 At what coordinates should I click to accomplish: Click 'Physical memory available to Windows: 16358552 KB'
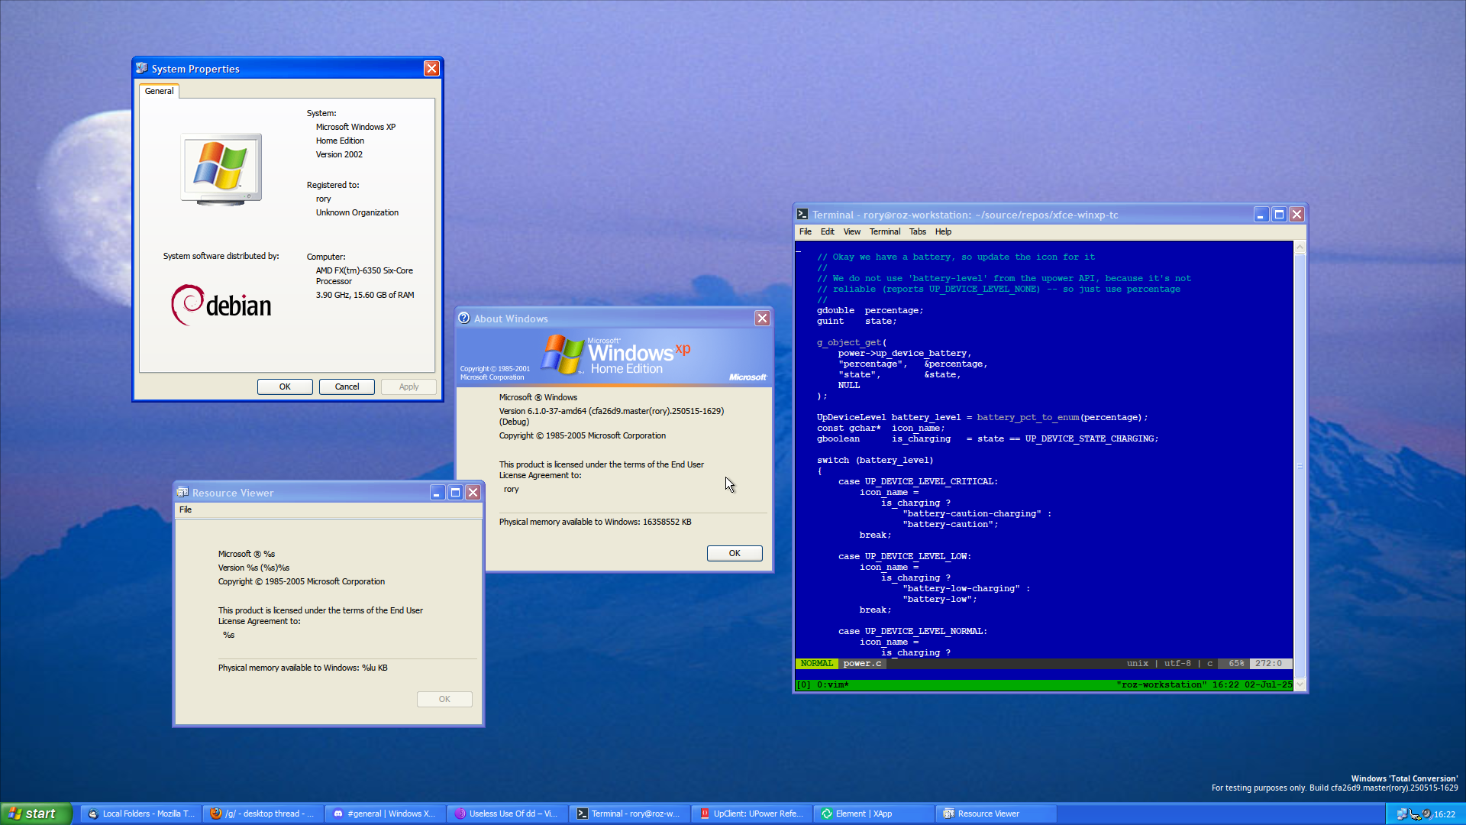tap(596, 522)
